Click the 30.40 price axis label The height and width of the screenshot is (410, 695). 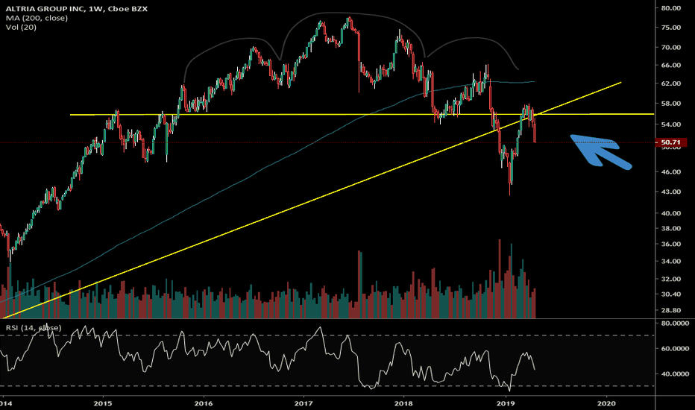(x=670, y=294)
